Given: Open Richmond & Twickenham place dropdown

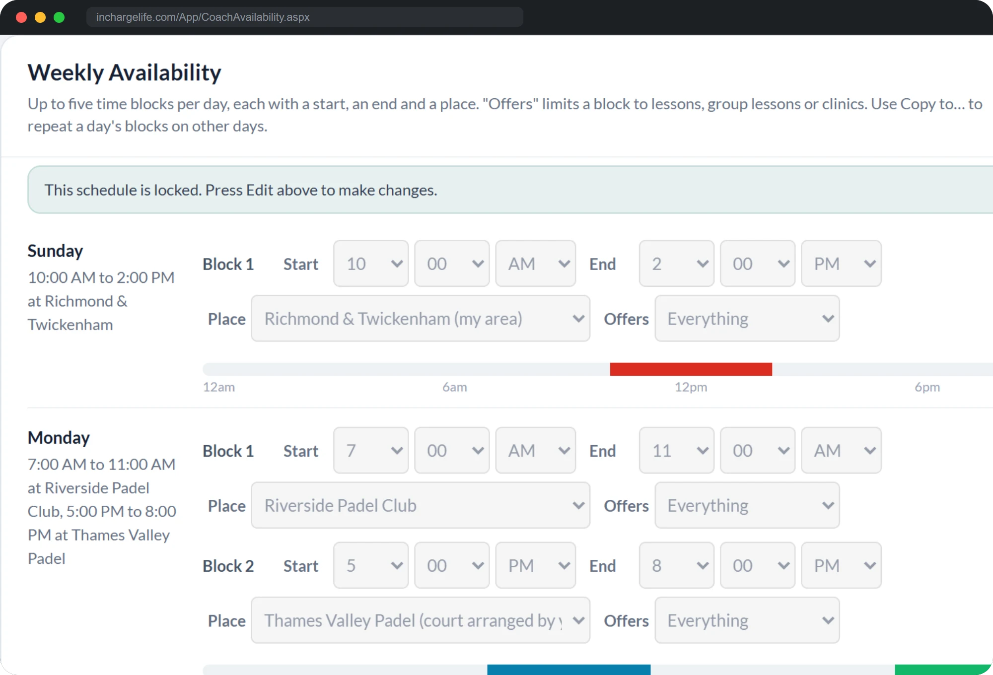Looking at the screenshot, I should (421, 318).
